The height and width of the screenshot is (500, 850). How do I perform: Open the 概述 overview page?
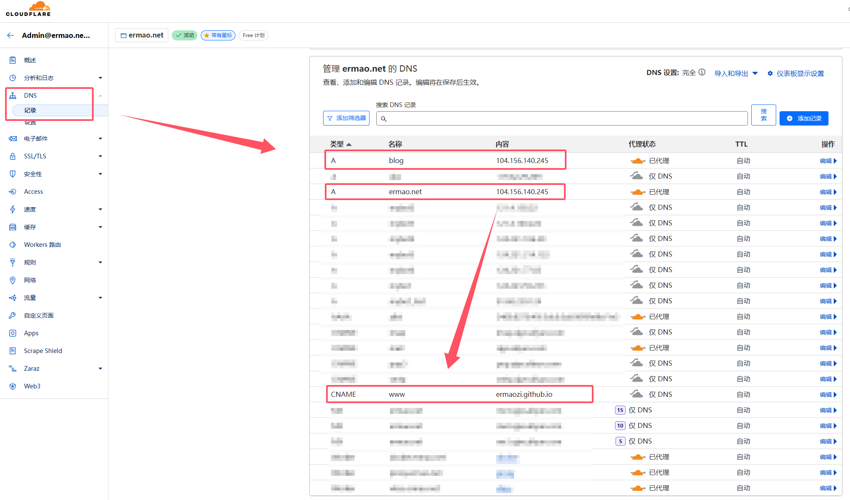tap(30, 60)
